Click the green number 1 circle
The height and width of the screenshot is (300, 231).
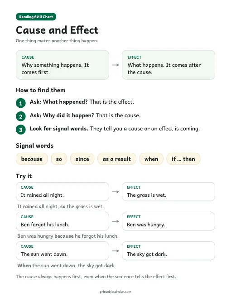[x=21, y=103]
